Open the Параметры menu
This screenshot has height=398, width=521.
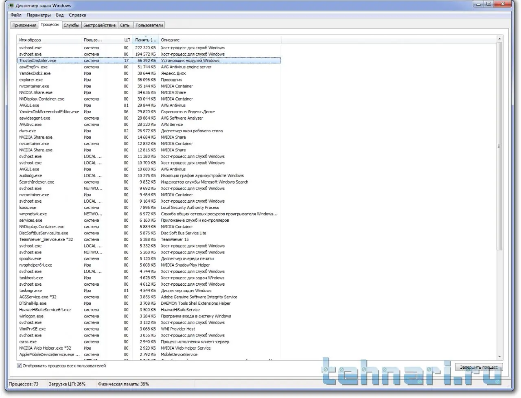[x=39, y=15]
